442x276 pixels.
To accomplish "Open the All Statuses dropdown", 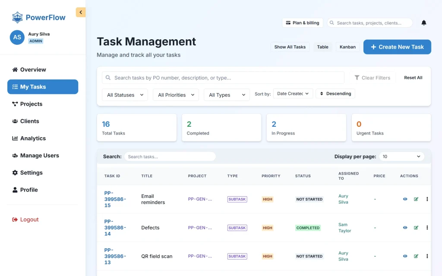I will (125, 95).
